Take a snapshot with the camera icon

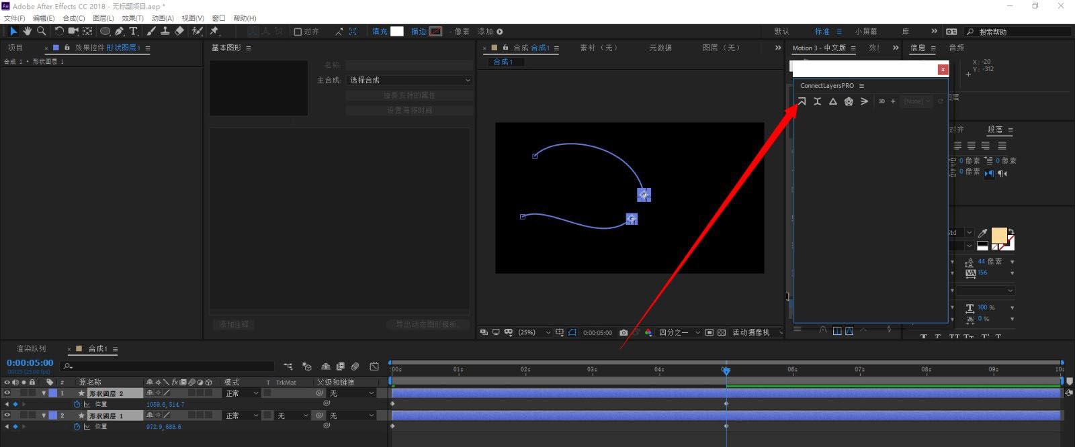click(623, 332)
